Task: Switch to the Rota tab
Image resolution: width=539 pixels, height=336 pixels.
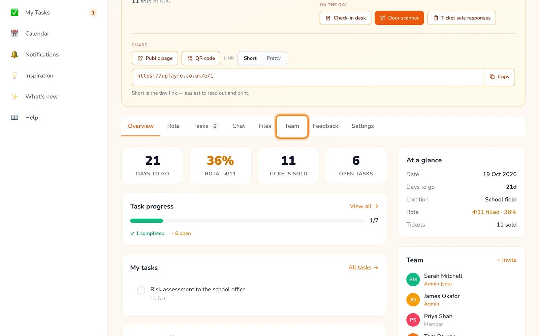Action: click(x=173, y=126)
